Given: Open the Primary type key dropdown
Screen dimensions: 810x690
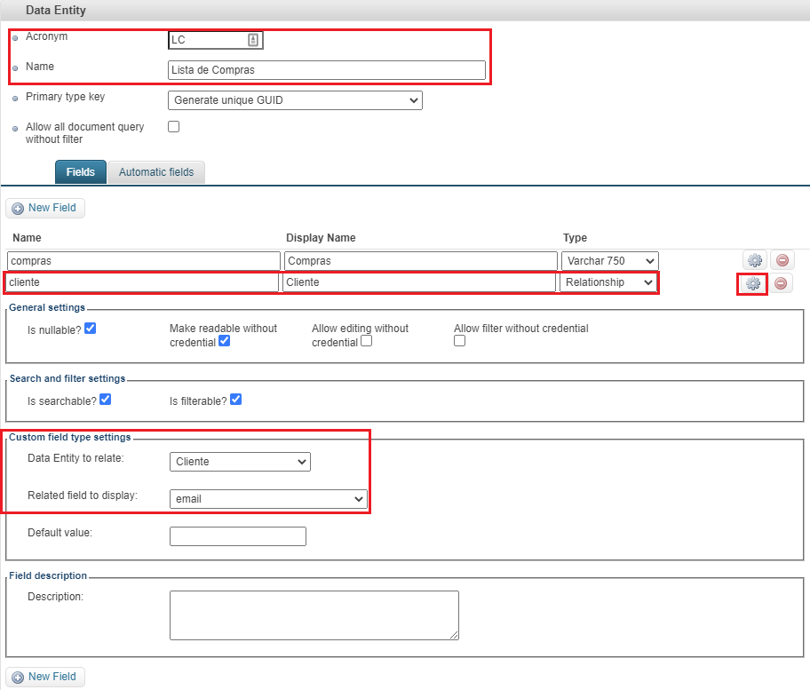Looking at the screenshot, I should 295,100.
